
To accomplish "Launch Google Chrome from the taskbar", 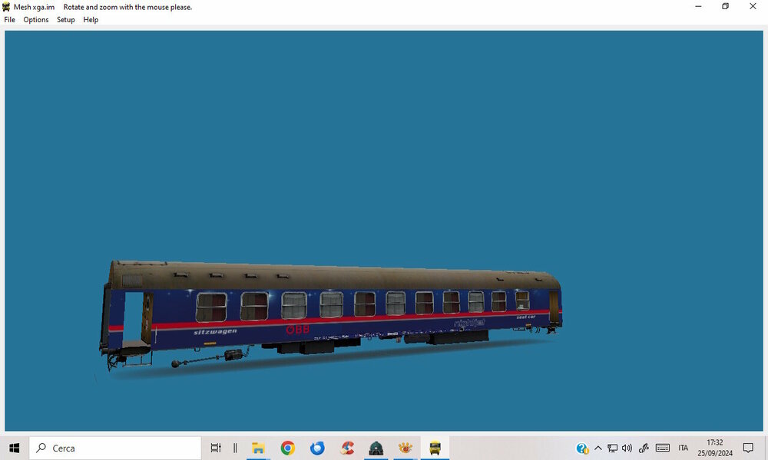I will (287, 448).
